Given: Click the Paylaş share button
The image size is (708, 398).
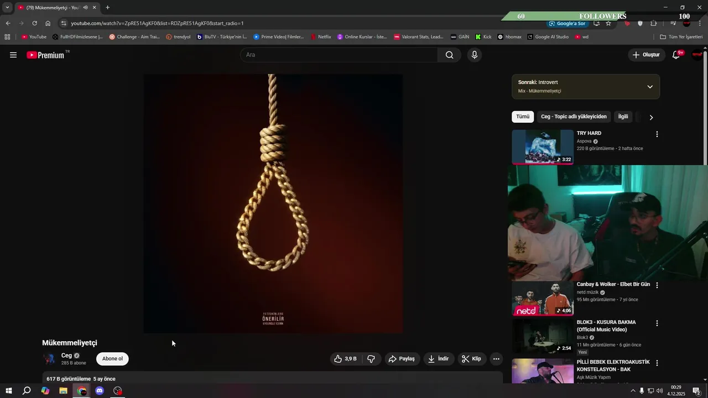Looking at the screenshot, I should (x=402, y=359).
